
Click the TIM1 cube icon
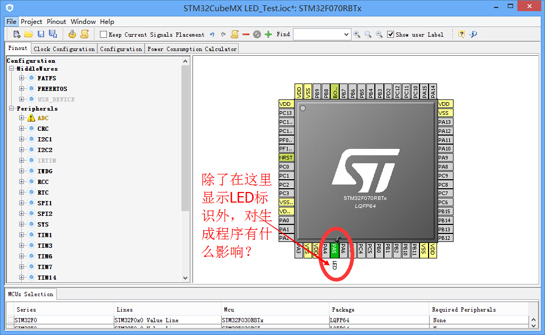pyautogui.click(x=31, y=234)
